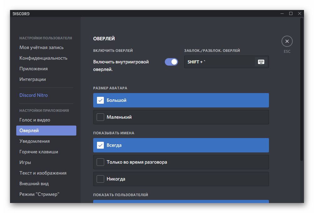This screenshot has height=213, width=314.
Task: Click the ПОКАЗЫВАТЬ ИМЕНА section label
Action: point(114,133)
